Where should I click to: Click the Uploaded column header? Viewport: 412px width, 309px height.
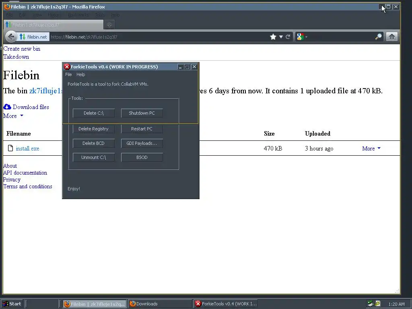pyautogui.click(x=317, y=134)
